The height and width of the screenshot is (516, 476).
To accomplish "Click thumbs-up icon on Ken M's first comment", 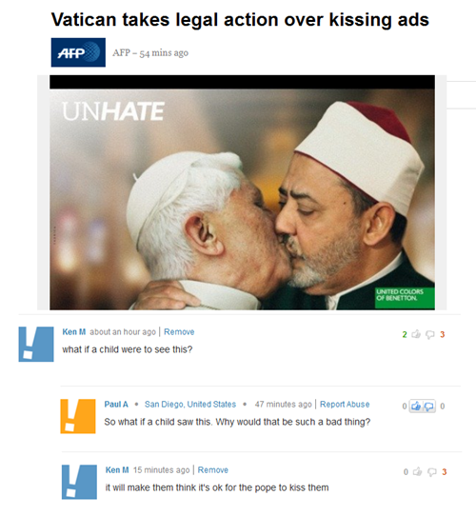I will tap(416, 334).
